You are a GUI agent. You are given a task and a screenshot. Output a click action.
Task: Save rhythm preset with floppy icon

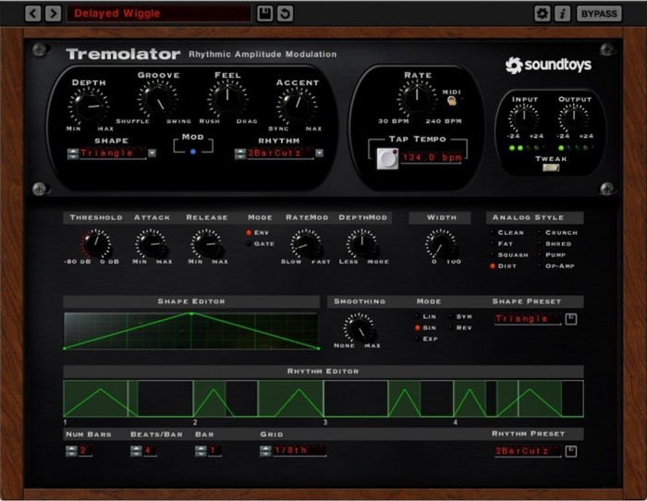[571, 451]
